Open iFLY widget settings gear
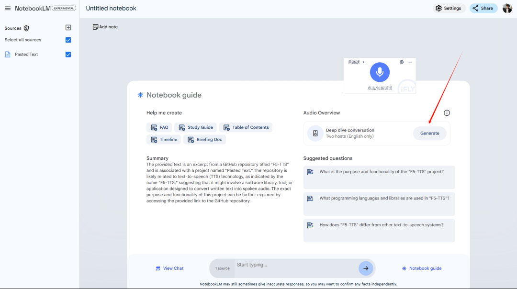The image size is (517, 289). (x=401, y=62)
